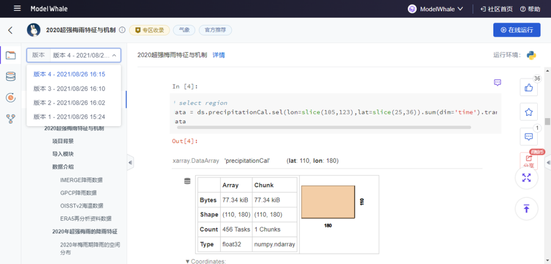The image size is (551, 264).
Task: Like the project with thumbs-up
Action: [529, 87]
